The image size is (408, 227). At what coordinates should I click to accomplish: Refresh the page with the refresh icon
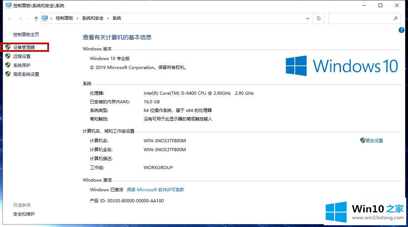pos(318,19)
